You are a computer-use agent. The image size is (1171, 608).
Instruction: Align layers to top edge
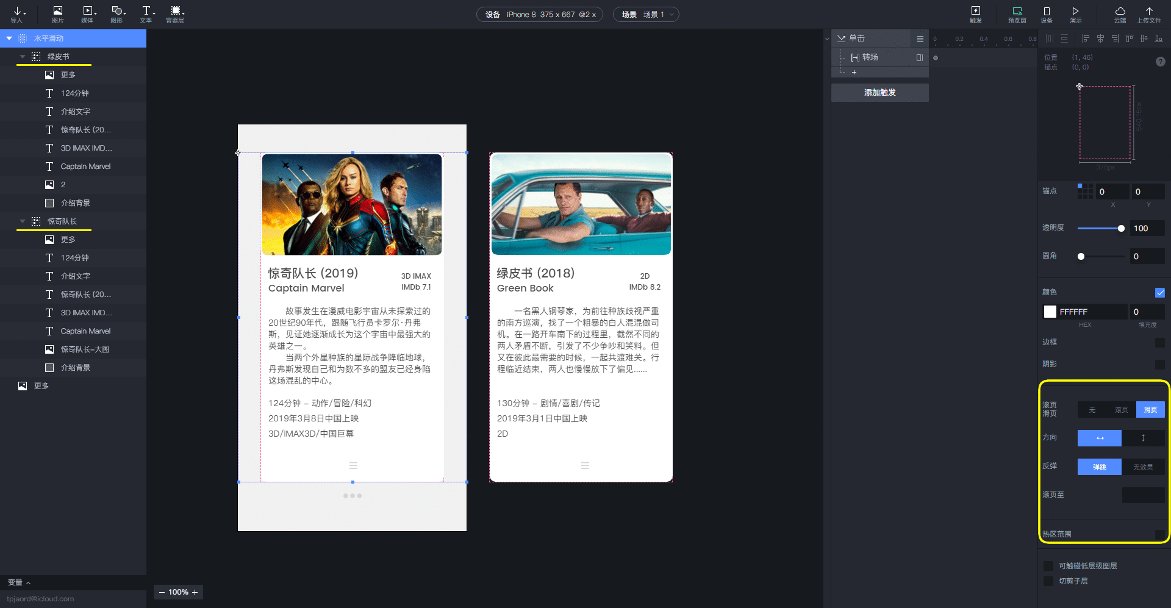[1130, 38]
